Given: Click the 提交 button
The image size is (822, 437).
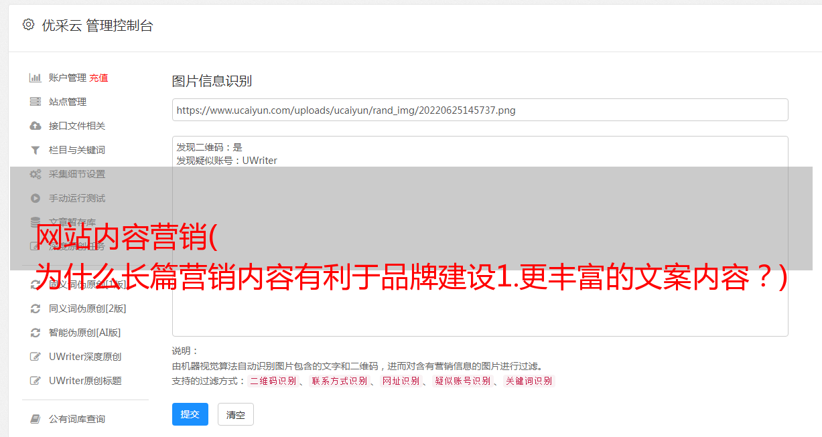Looking at the screenshot, I should pos(190,414).
